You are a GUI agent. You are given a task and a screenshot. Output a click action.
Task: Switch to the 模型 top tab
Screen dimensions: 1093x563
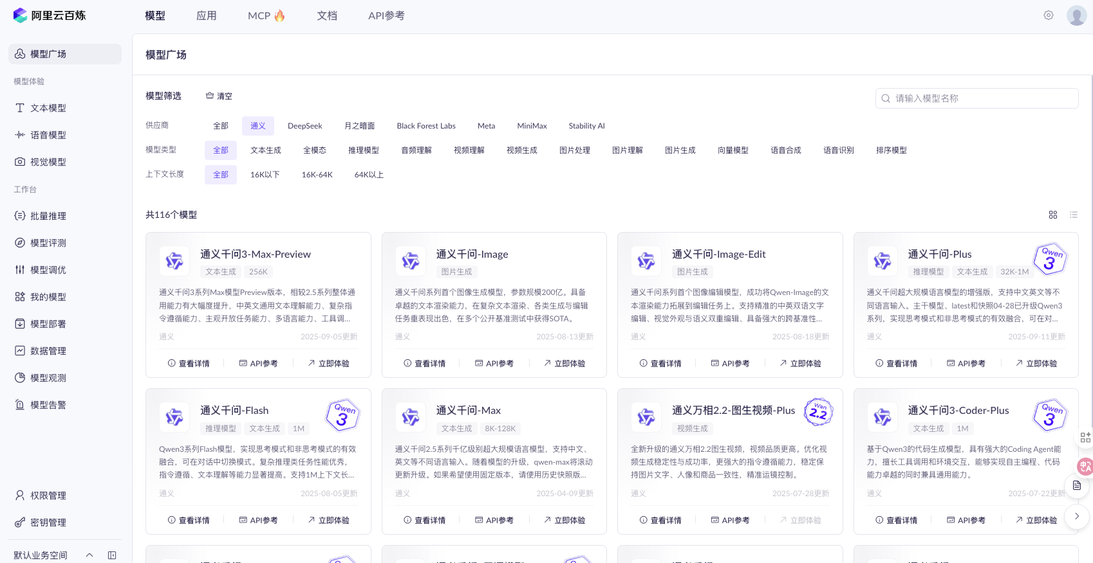(155, 15)
